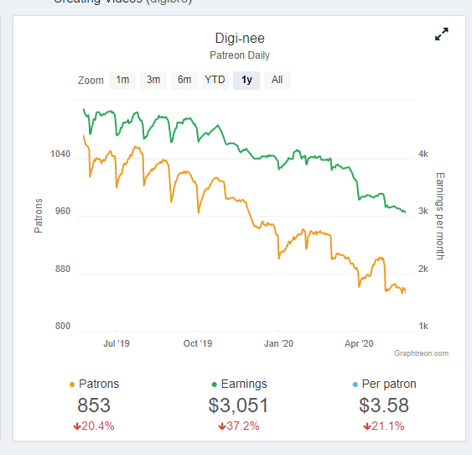Click the 3k earnings axis label
The width and height of the screenshot is (472, 455).
coord(423,211)
